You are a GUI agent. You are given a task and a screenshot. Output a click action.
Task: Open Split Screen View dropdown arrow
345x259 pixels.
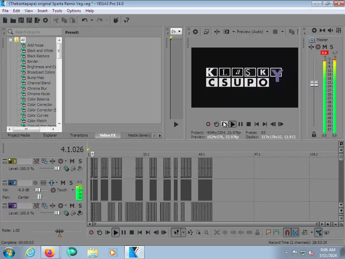tap(233, 32)
